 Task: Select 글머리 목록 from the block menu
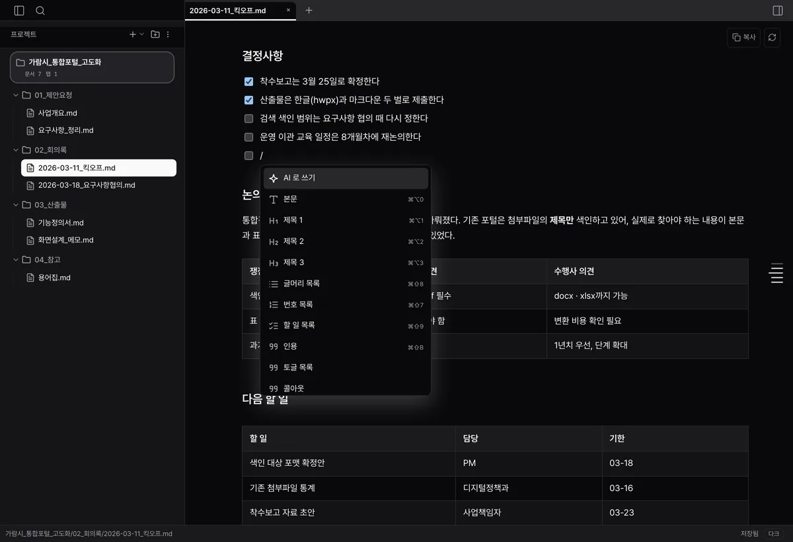(346, 284)
